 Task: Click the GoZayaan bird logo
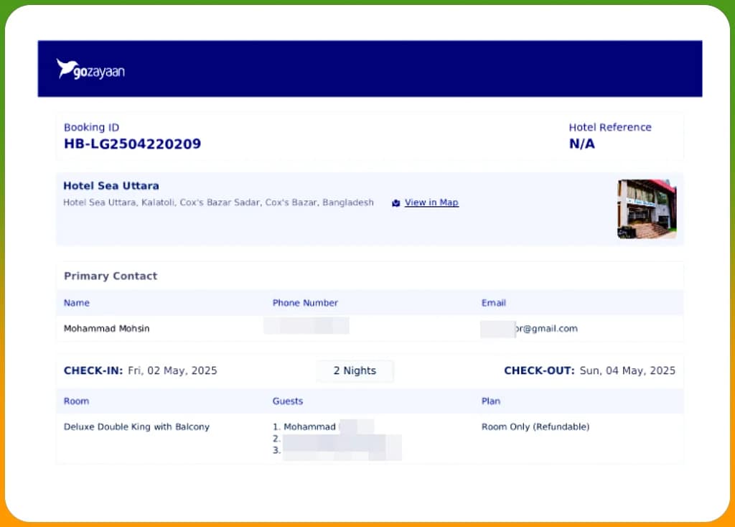(x=66, y=68)
